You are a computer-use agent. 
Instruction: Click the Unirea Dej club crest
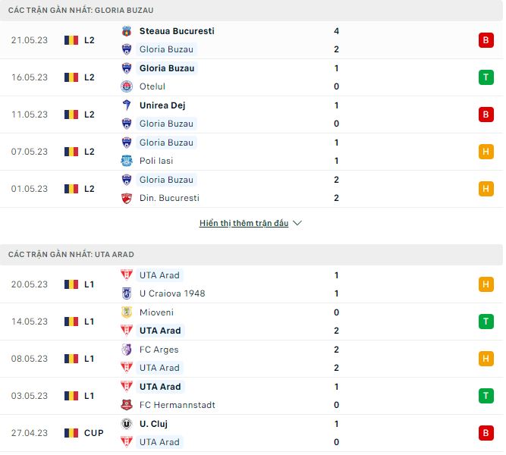127,105
